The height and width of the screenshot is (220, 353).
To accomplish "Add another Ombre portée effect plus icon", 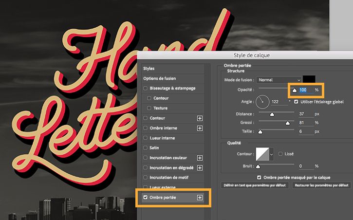I will pyautogui.click(x=200, y=198).
